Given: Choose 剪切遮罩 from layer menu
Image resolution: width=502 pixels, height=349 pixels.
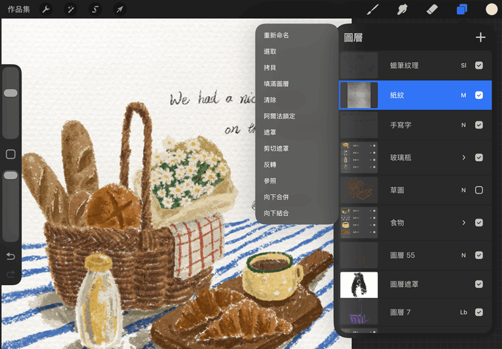Looking at the screenshot, I should click(276, 148).
